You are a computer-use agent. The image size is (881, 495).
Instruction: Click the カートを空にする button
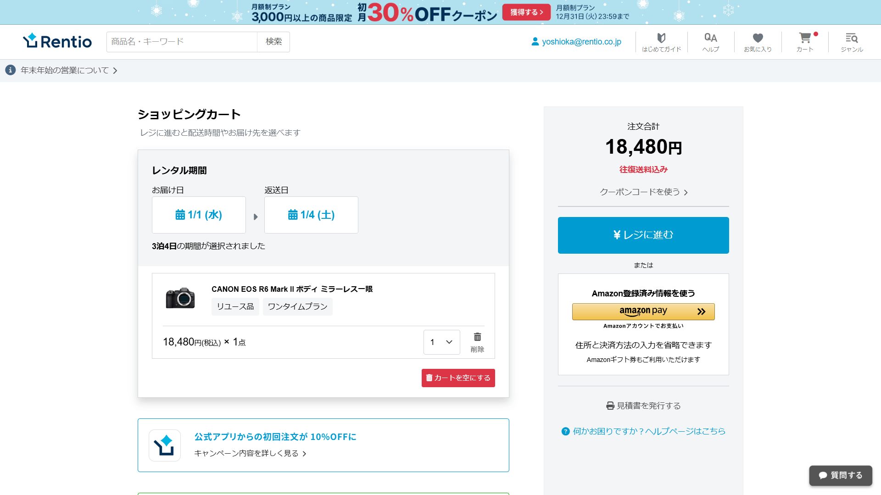pos(458,378)
